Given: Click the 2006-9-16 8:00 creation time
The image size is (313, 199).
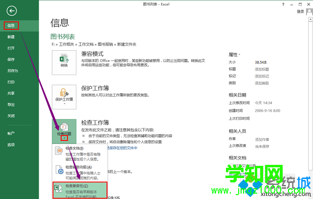Looking at the screenshot, I should pos(268,111).
